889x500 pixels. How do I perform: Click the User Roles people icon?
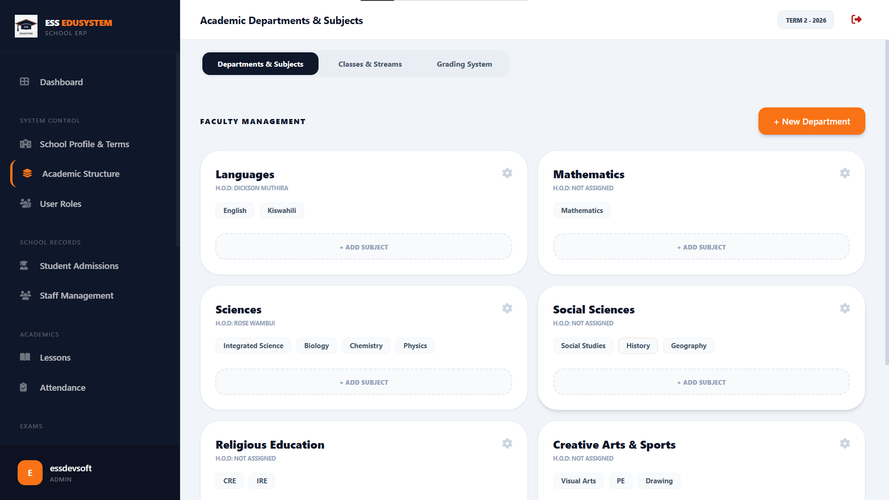tap(25, 203)
